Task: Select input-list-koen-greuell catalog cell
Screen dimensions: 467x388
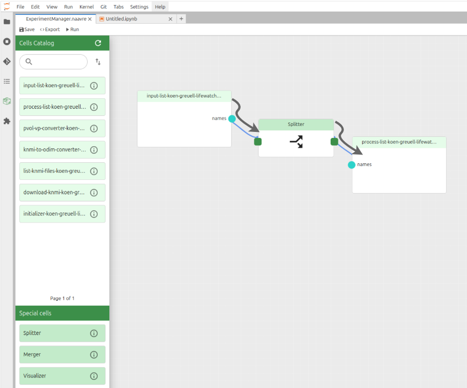Action: (x=62, y=86)
